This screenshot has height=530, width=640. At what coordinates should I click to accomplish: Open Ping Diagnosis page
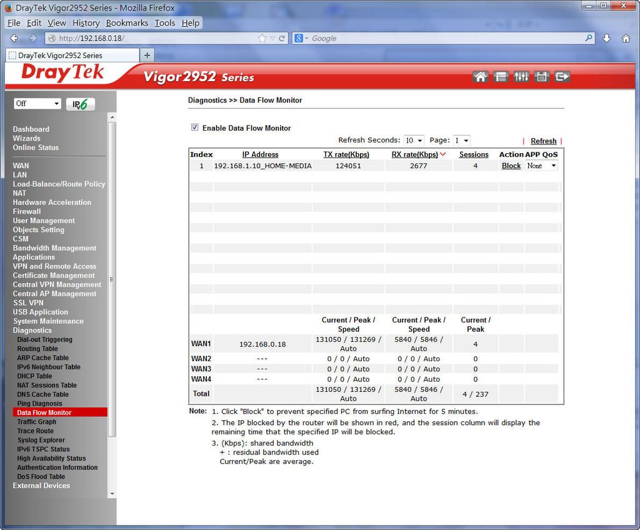point(39,403)
